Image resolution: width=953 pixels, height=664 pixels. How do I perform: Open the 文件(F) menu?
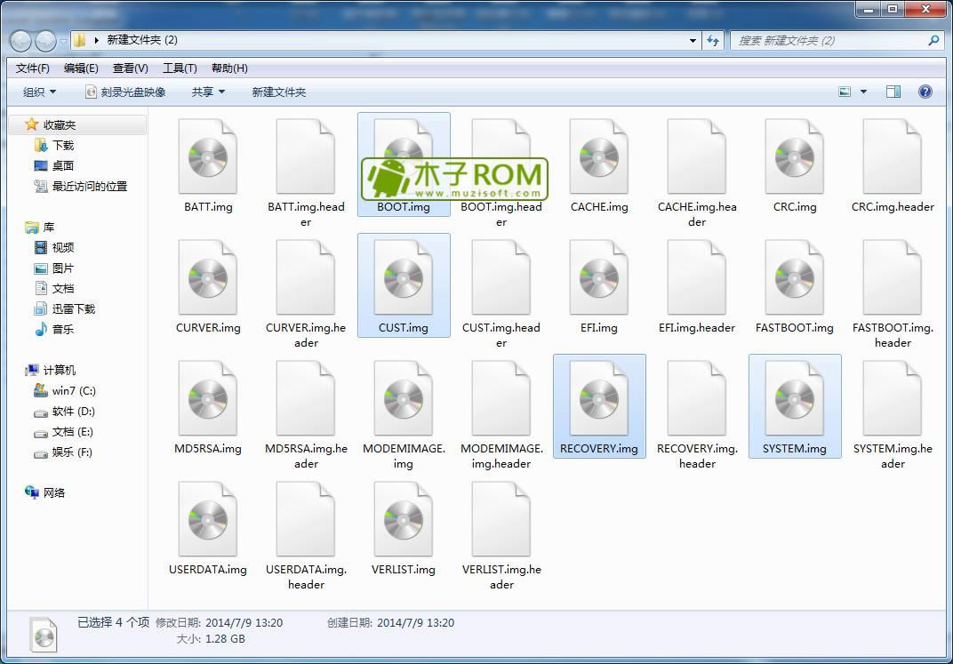33,68
